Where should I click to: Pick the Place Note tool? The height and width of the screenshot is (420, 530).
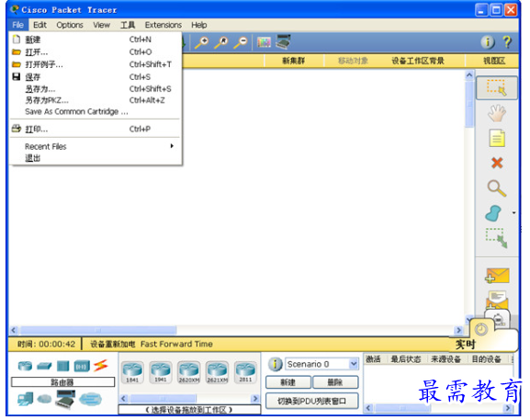(x=497, y=138)
